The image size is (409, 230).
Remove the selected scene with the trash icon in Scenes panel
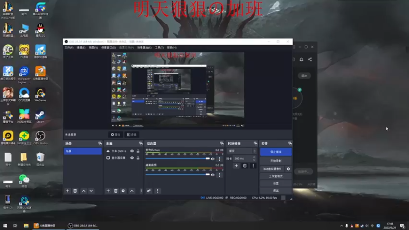[75, 191]
